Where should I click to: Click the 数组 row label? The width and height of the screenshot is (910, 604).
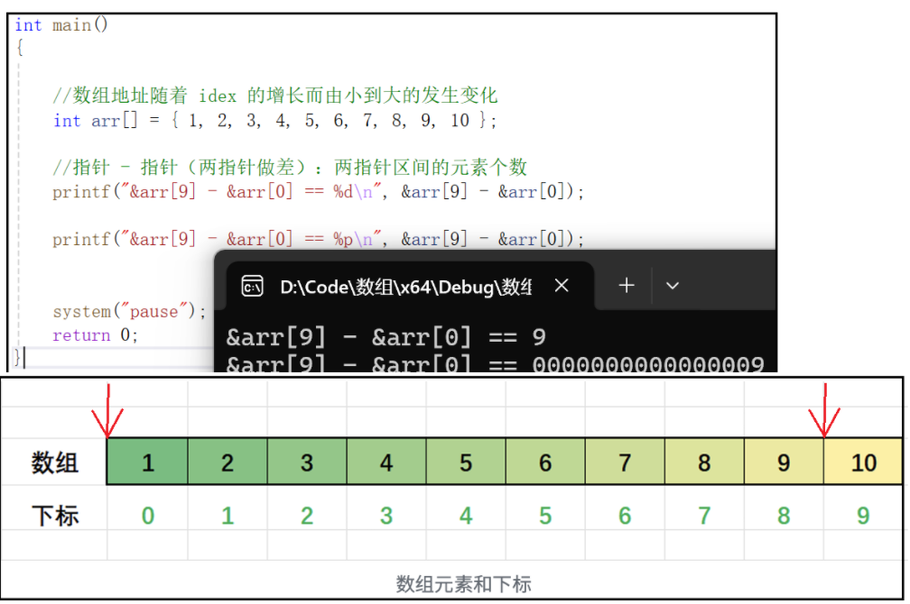[x=54, y=462]
